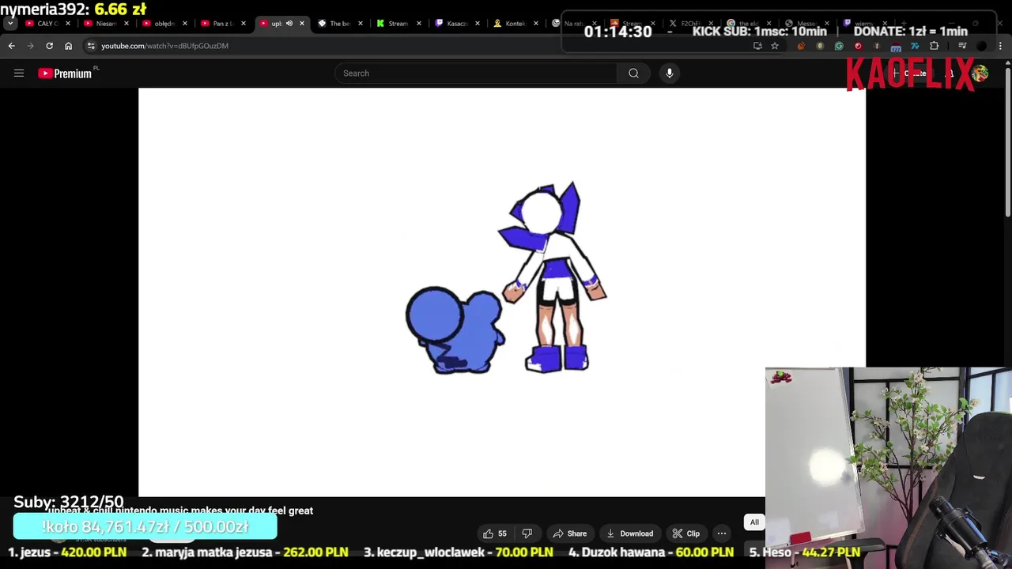Click the video player animation area

point(502,292)
